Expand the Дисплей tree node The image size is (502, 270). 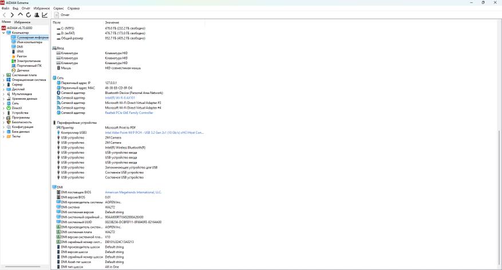3,89
